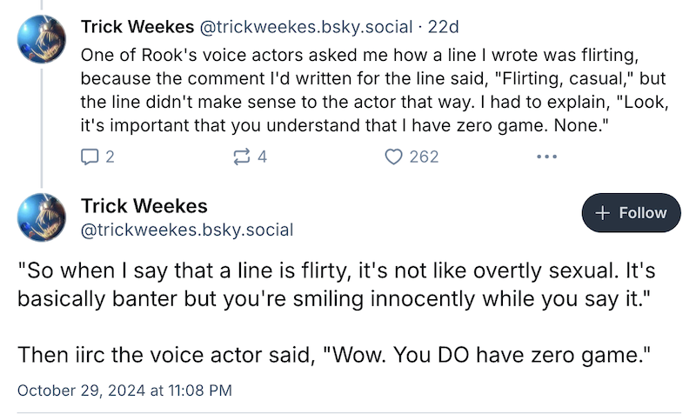Viewport: 696px width, 414px height.
Task: Click the repost count of 4
Action: point(262,157)
